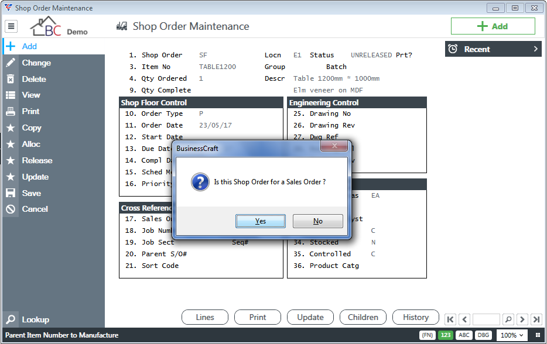Answer No in the BusinessCraft dialog
The height and width of the screenshot is (344, 547).
(x=318, y=221)
